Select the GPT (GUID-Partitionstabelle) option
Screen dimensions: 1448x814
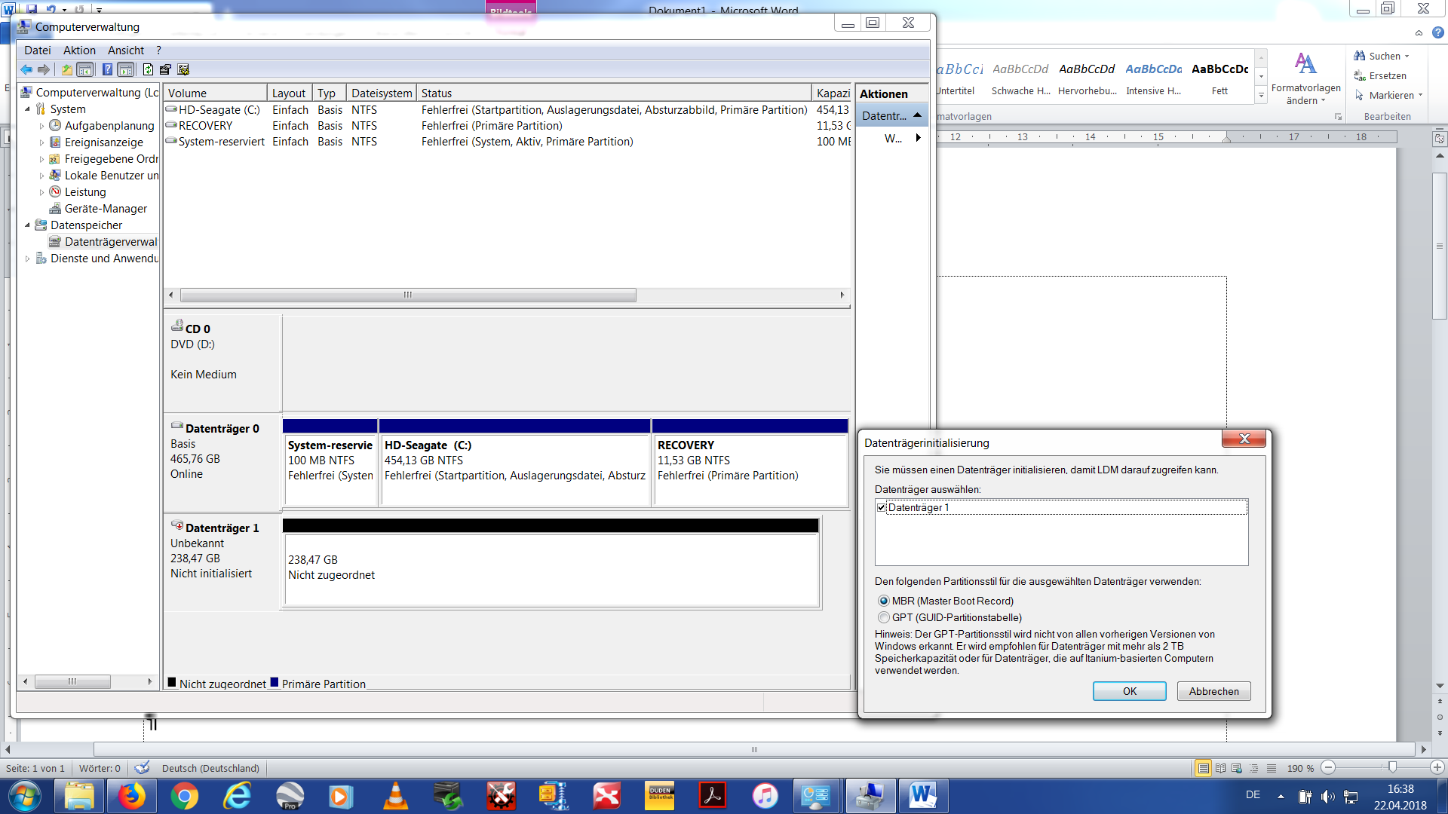(884, 617)
